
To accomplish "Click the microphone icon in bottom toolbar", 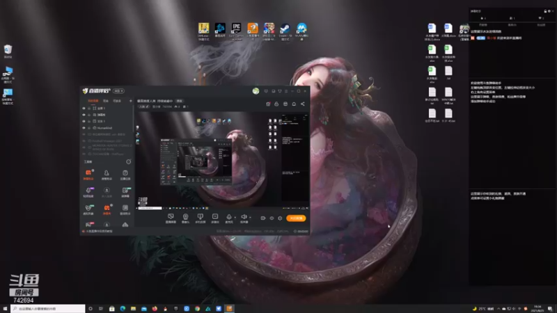I will (x=229, y=217).
